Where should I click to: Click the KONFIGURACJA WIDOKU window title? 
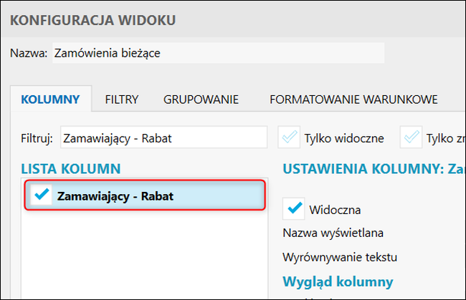[92, 19]
